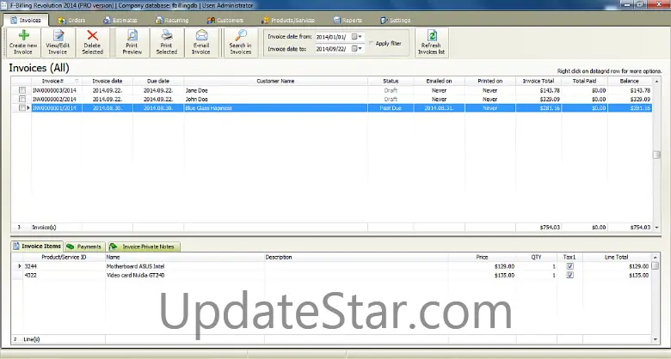Click product ID 4322 cell

point(65,275)
